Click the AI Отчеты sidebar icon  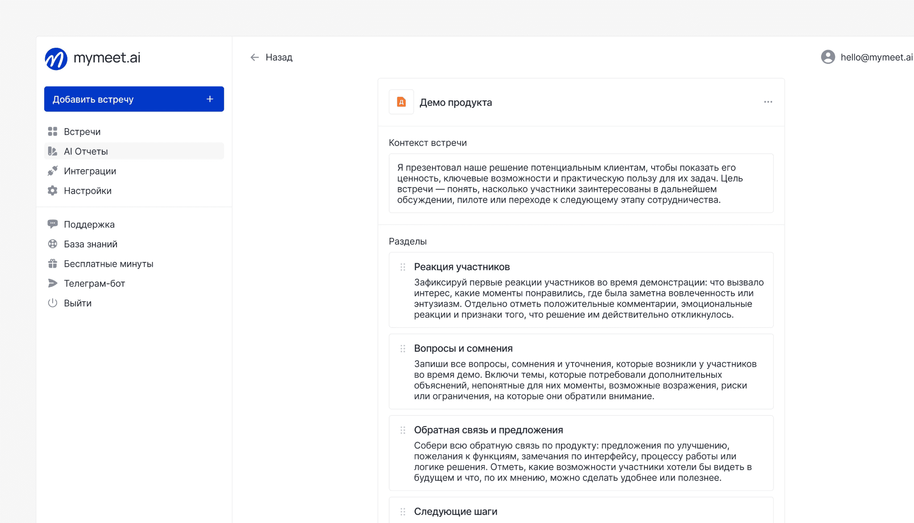click(x=53, y=151)
